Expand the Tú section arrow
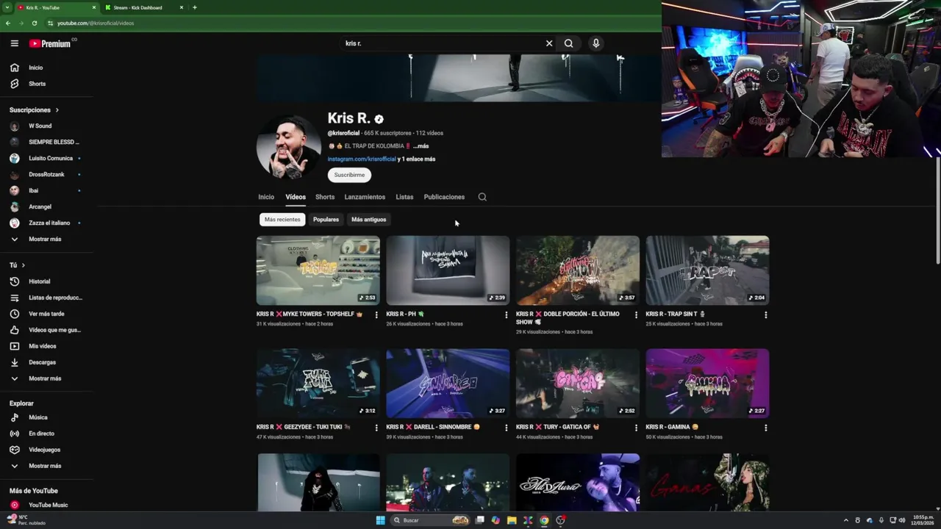Viewport: 941px width, 529px height. pyautogui.click(x=23, y=265)
